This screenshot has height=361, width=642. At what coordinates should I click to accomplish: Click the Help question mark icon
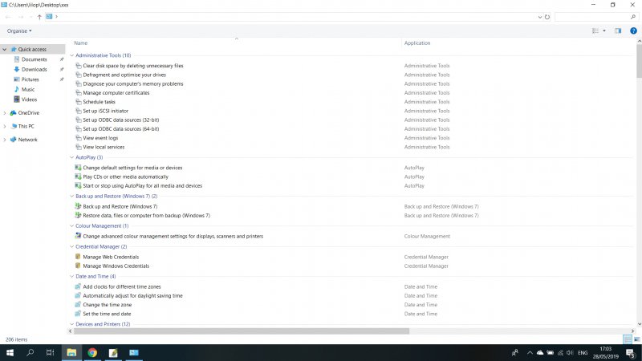[633, 30]
